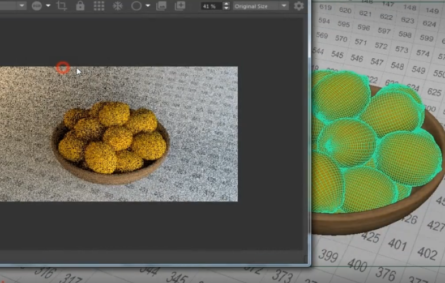Click the RGB channel display icon
445x283 pixels.
coord(37,6)
